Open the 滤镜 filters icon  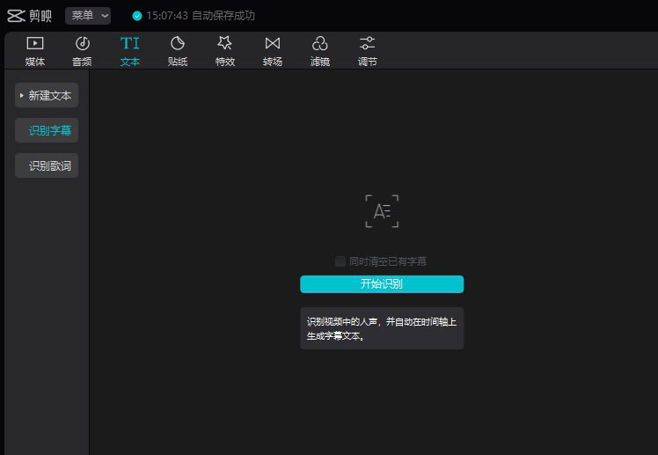(320, 44)
